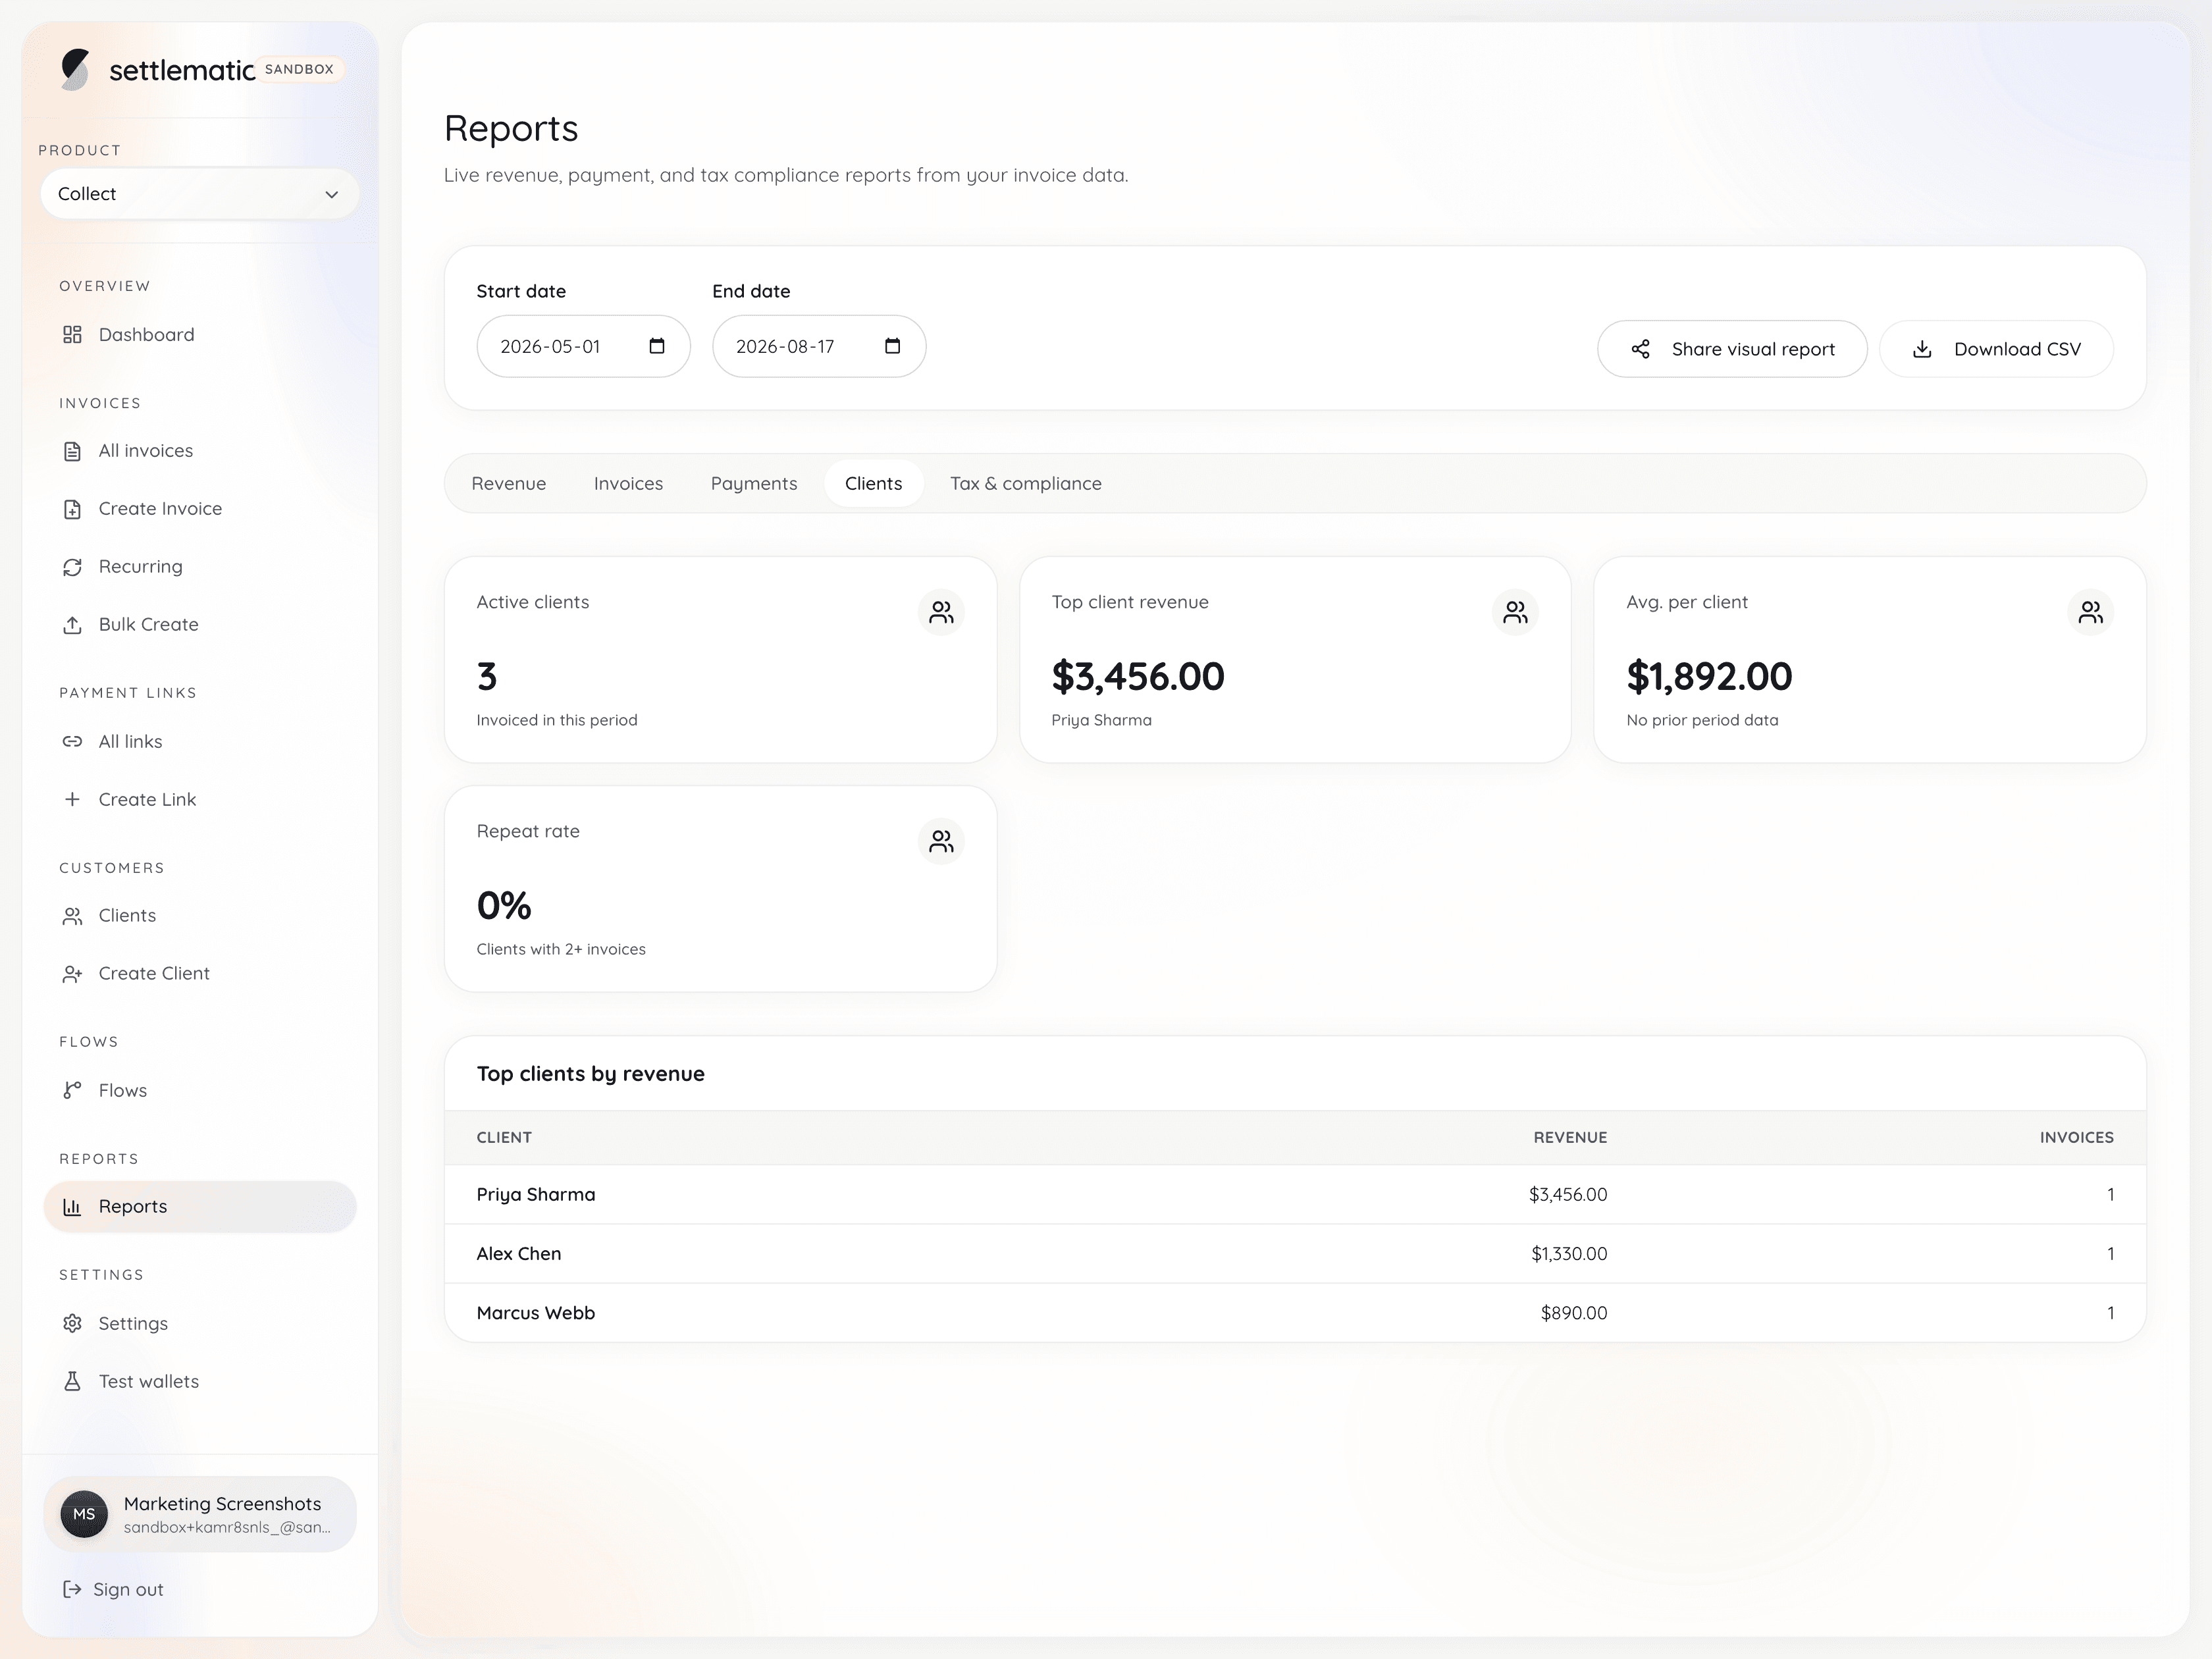The image size is (2212, 1659).
Task: Click the $1,330.00 revenue cell
Action: tap(1569, 1253)
